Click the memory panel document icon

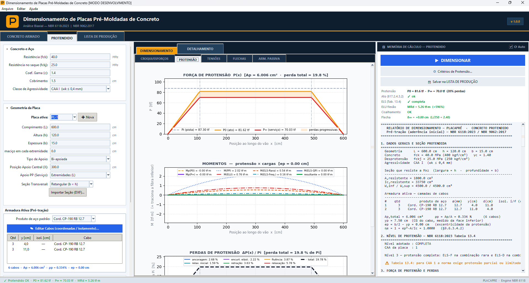[x=384, y=47]
